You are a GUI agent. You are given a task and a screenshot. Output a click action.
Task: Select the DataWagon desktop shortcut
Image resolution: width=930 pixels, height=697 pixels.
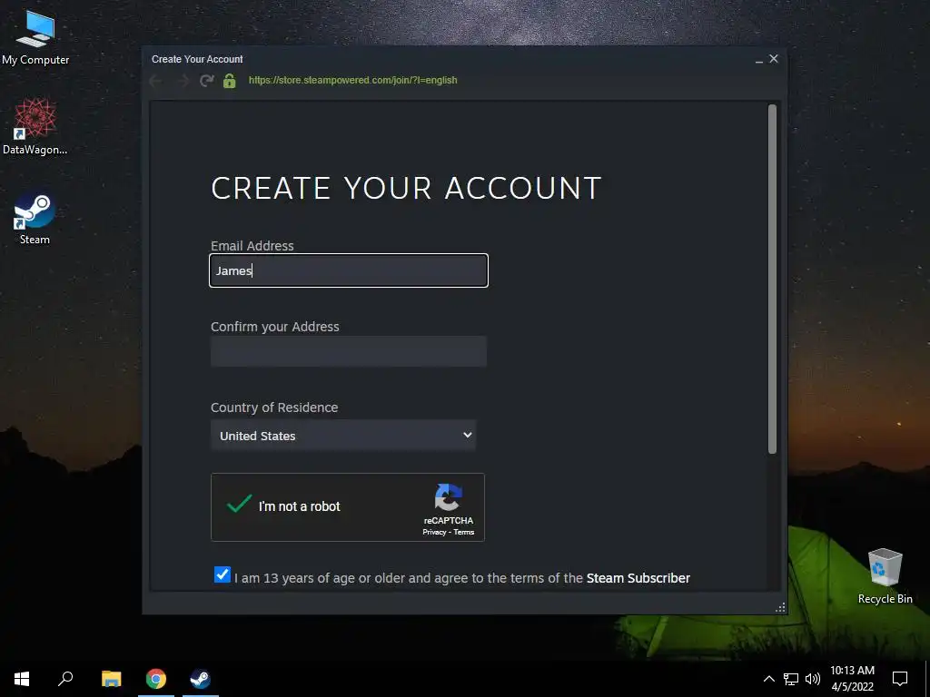[35, 127]
